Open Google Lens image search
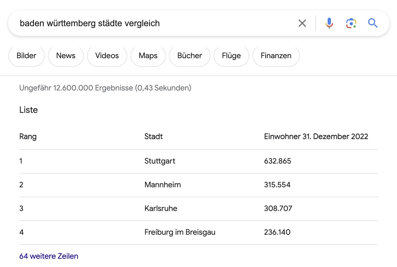 (351, 23)
